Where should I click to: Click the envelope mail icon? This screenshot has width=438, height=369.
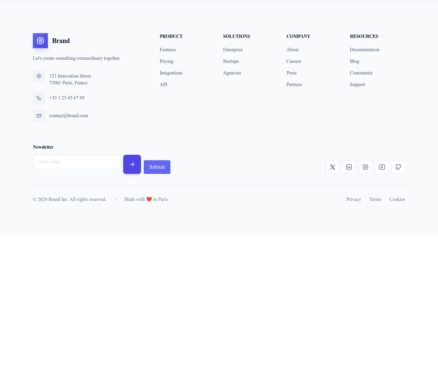(x=39, y=116)
